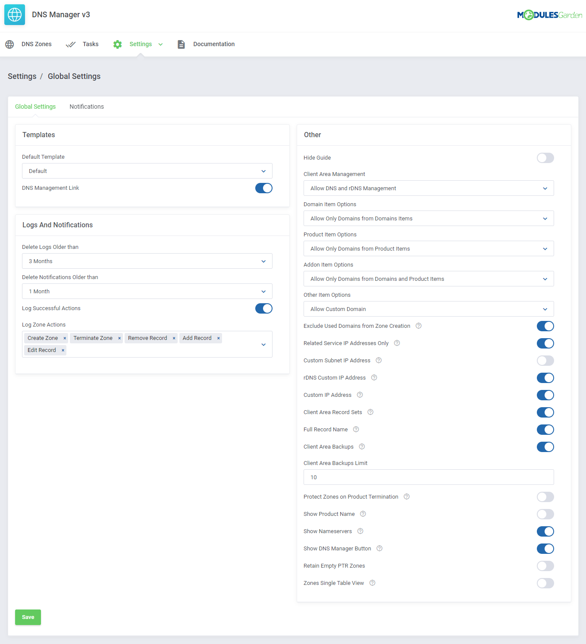Open help for Zones Single Table View
586x644 pixels.
pos(373,583)
